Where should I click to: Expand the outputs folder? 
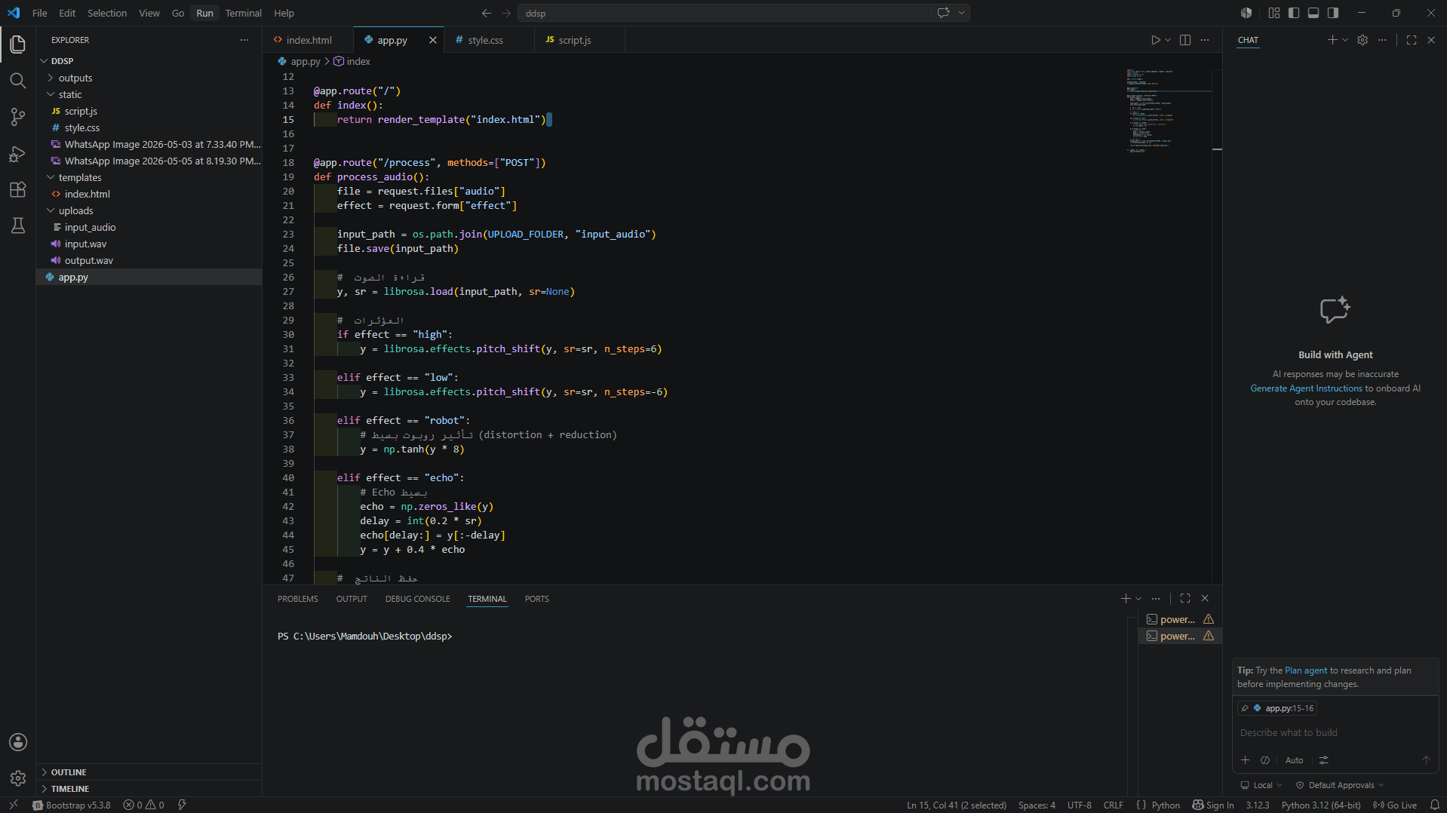[75, 78]
